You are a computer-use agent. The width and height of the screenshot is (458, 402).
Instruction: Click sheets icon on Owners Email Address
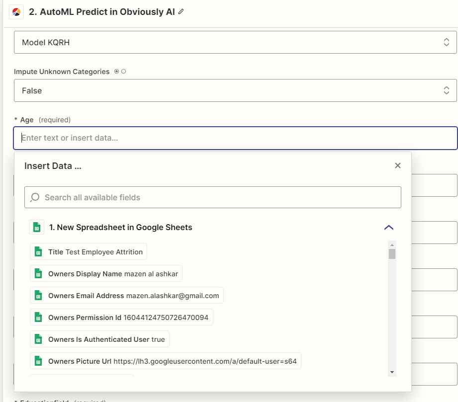(x=38, y=296)
